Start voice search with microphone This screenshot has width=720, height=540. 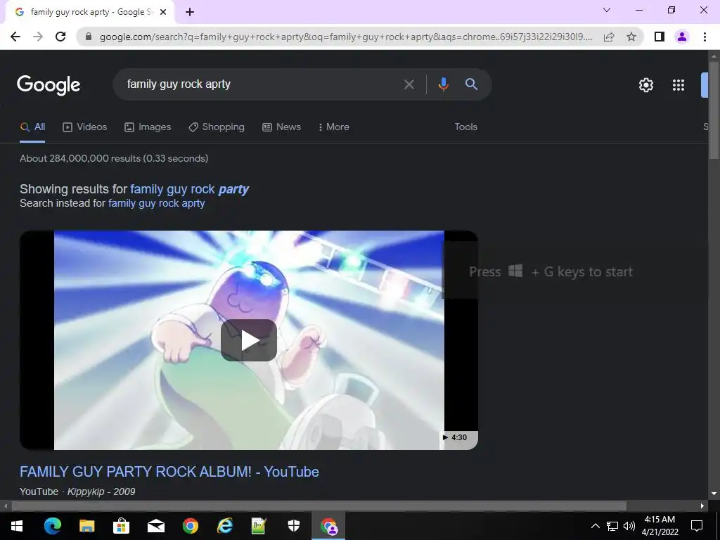coord(443,84)
